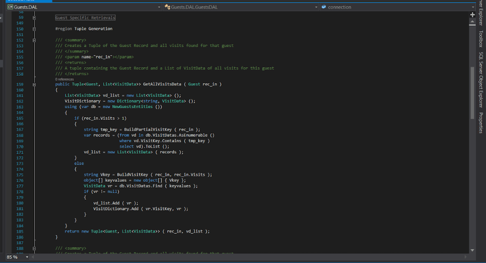Collapse the summary comment block at line 152

pyautogui.click(x=34, y=40)
